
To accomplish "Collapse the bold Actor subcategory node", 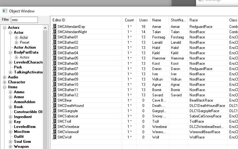I will [x=11, y=33].
